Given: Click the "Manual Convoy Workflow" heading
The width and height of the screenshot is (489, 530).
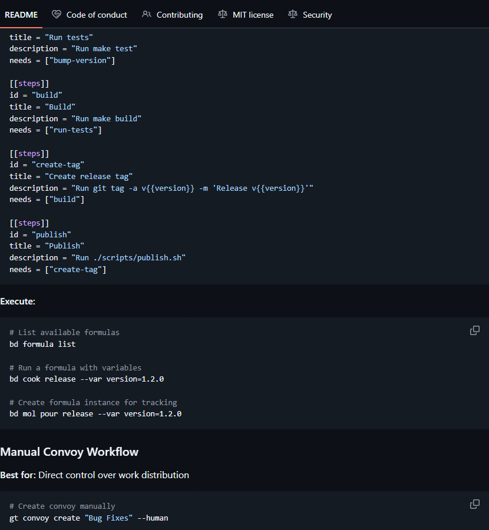Looking at the screenshot, I should click(x=70, y=452).
